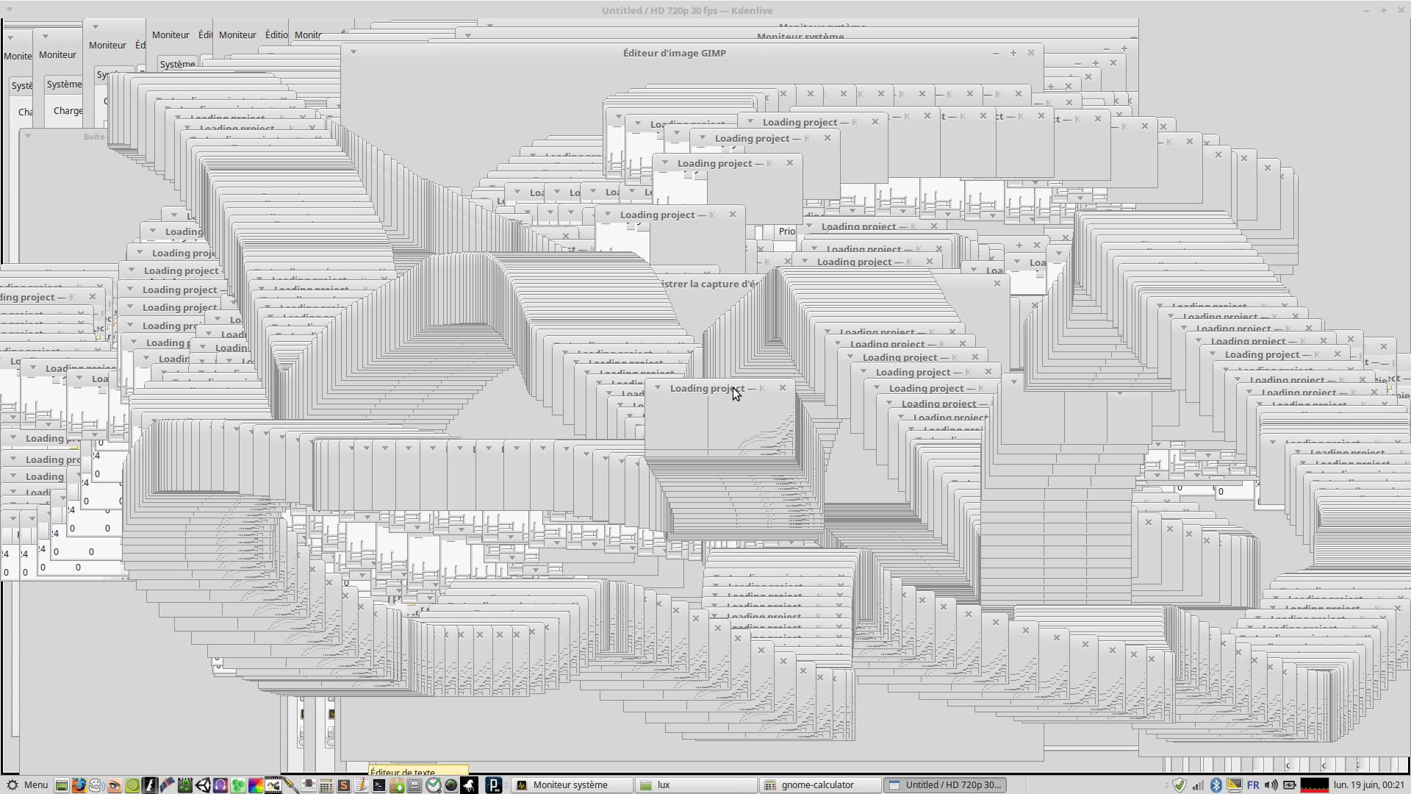Open the Éditio menu in the system monitor

[x=276, y=35]
